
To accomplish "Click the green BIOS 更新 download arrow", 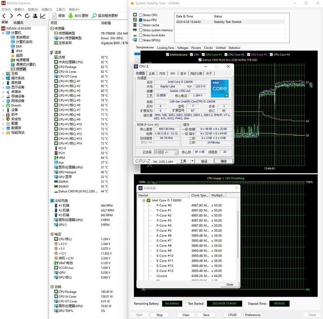I will pos(71,16).
